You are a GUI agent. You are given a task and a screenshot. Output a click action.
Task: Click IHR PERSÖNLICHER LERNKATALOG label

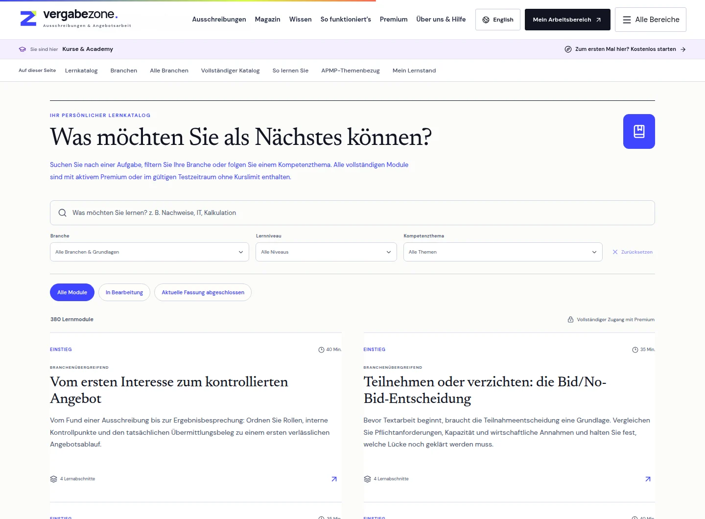coord(100,116)
